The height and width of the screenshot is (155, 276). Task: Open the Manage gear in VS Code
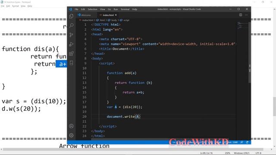(71, 135)
